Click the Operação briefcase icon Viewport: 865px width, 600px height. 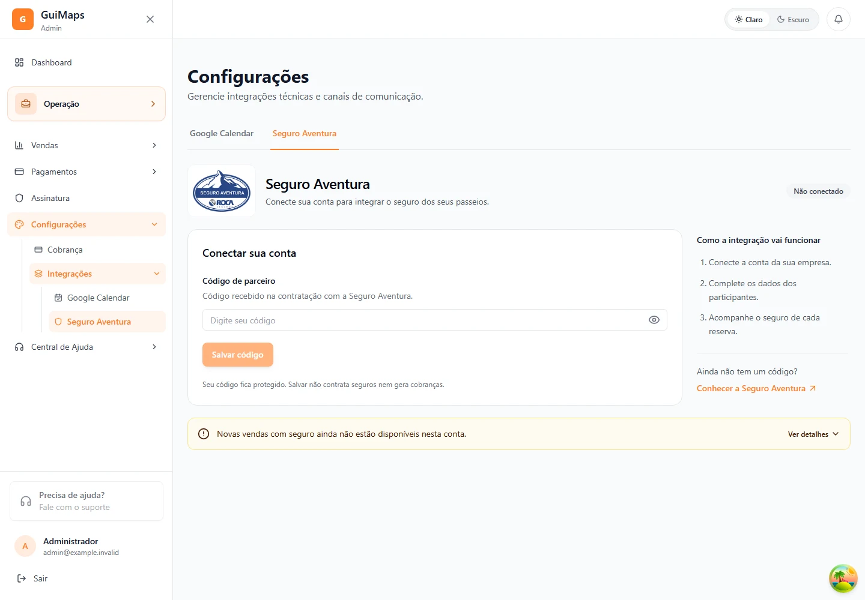tap(26, 104)
